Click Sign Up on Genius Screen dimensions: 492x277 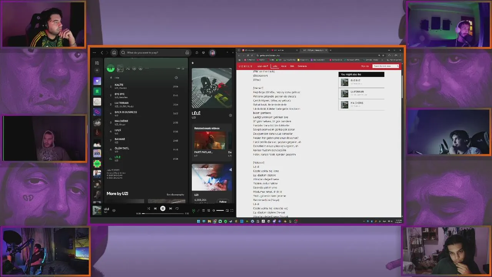click(365, 66)
